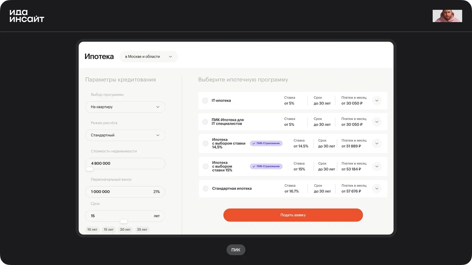Click ПИК-Страхование badge on 14,5% mortgage
The width and height of the screenshot is (472, 265).
click(266, 143)
